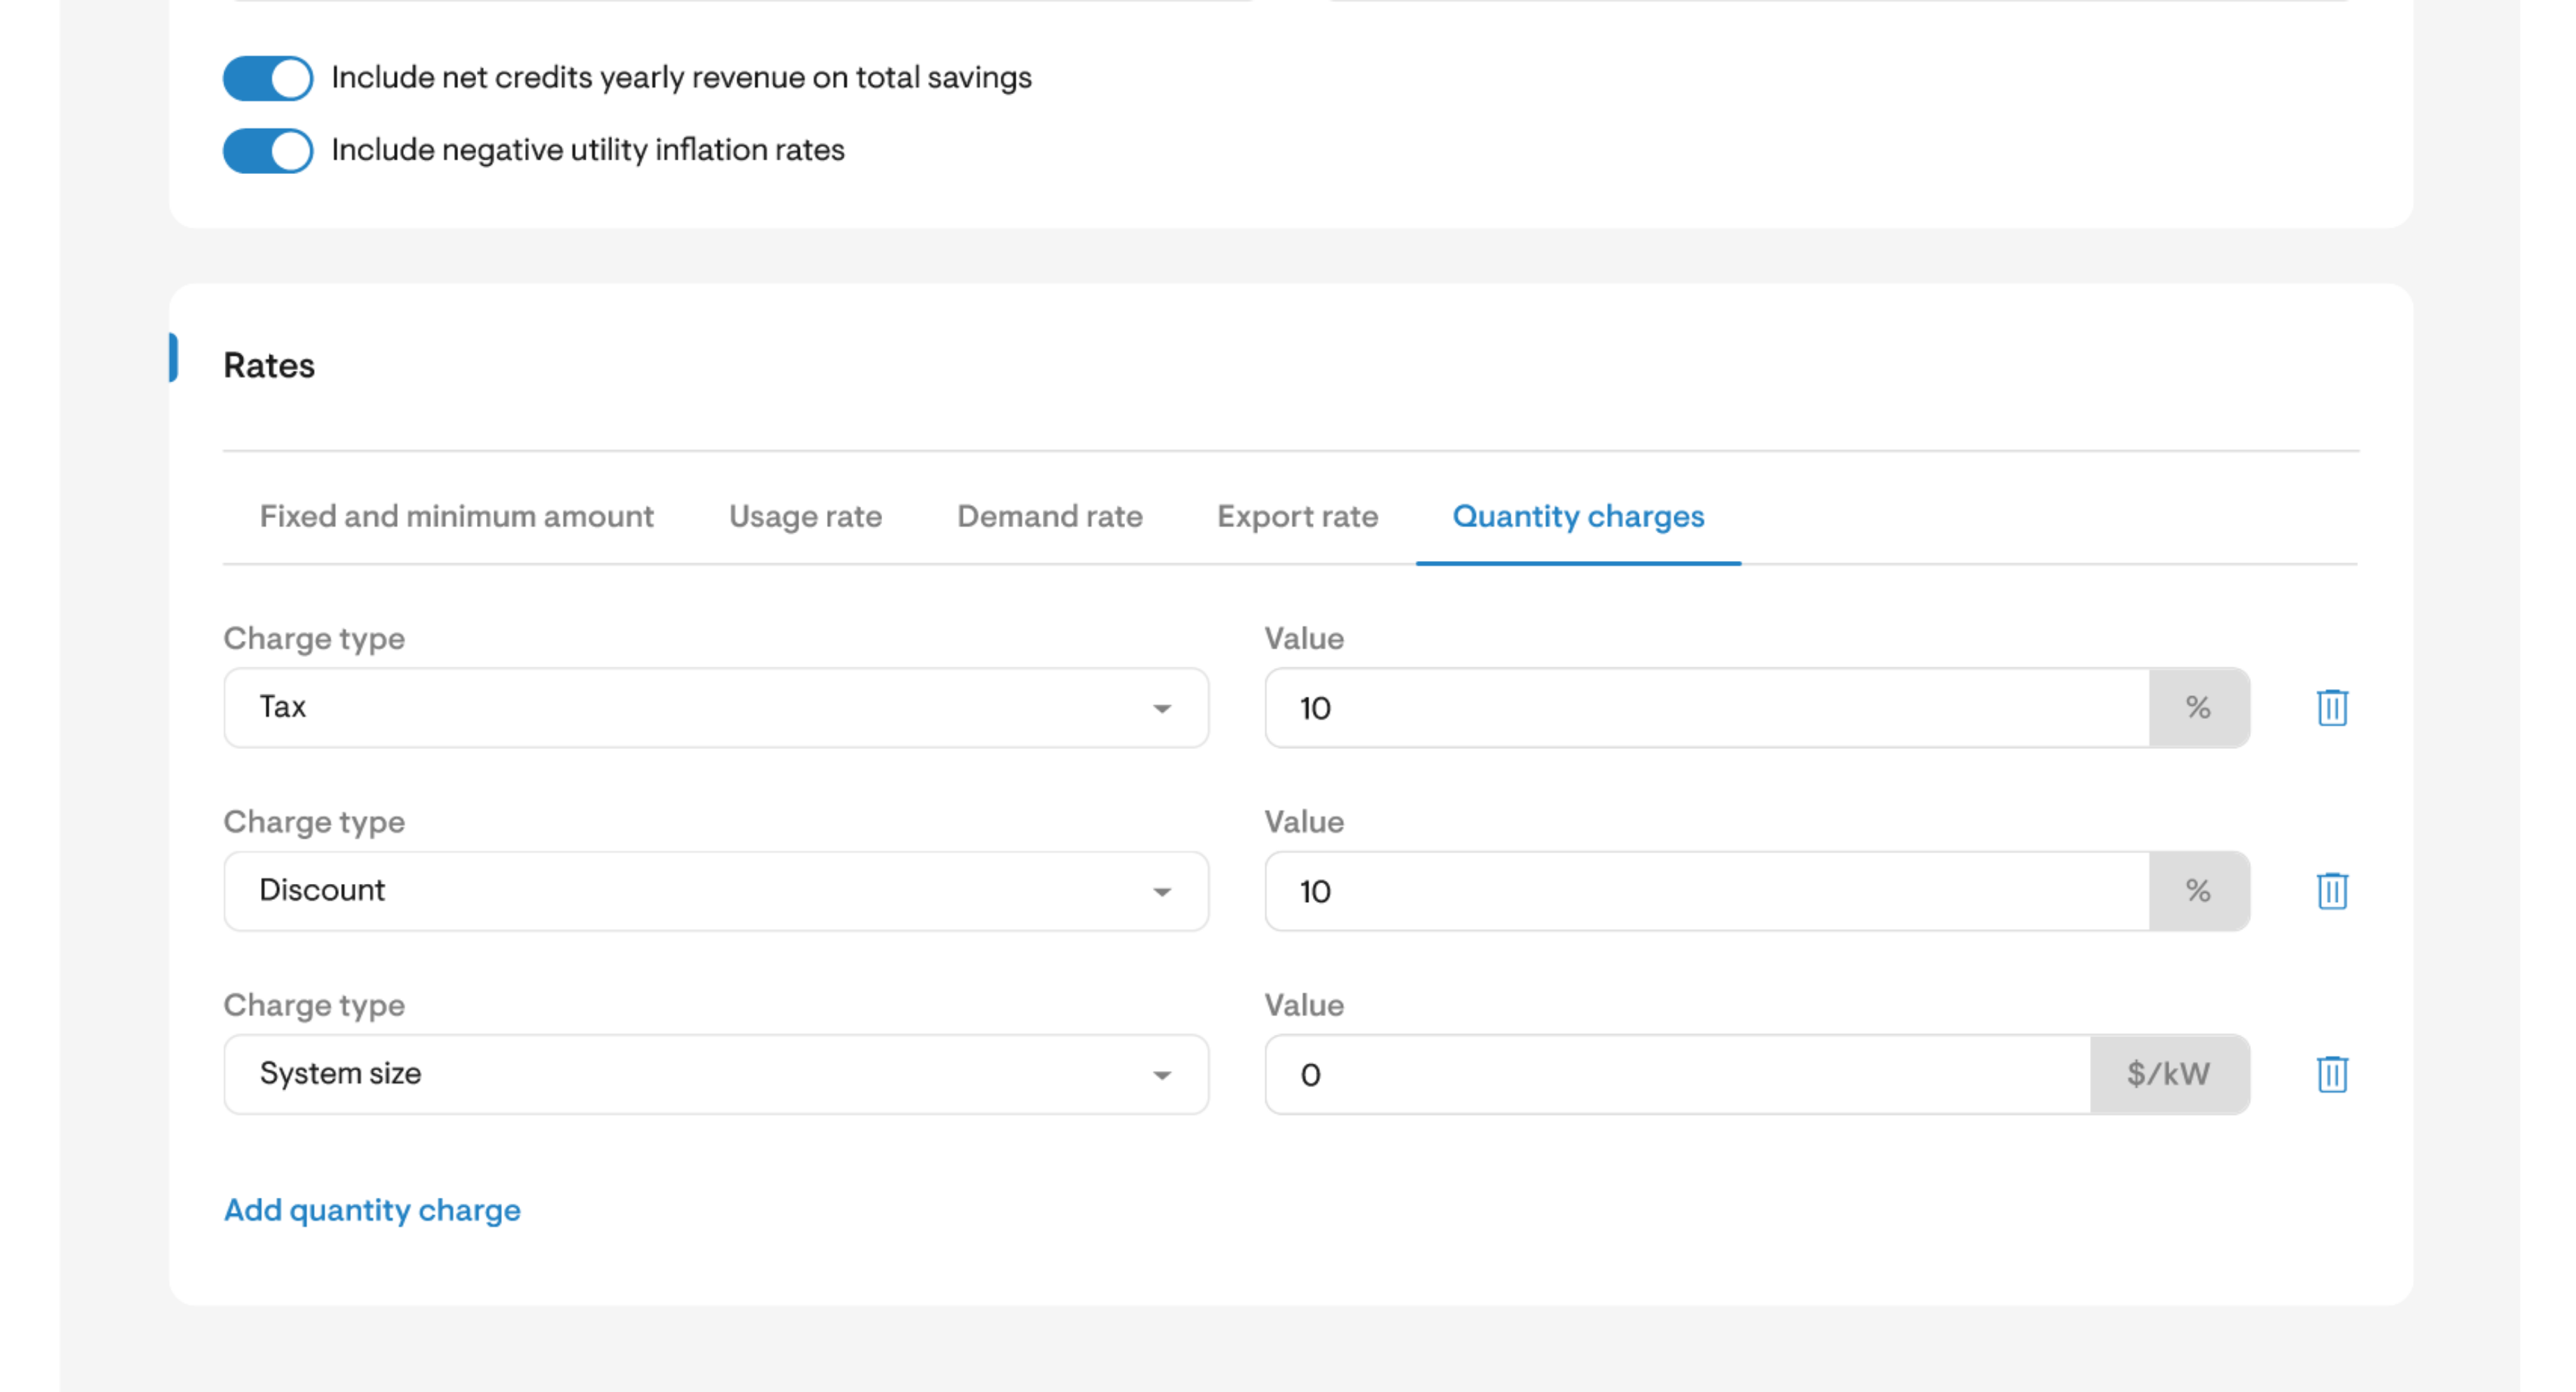The image size is (2576, 1392).
Task: Delete the System size charge row
Action: click(x=2331, y=1074)
